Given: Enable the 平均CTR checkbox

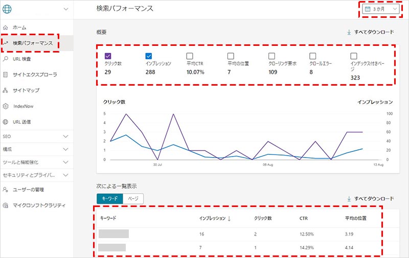Looking at the screenshot, I should [190, 56].
